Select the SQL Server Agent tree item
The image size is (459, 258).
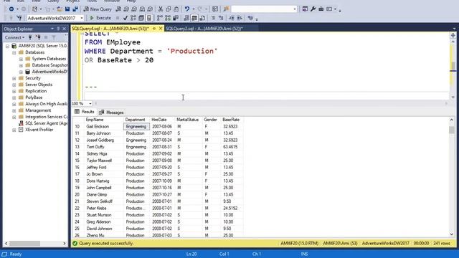coord(43,123)
